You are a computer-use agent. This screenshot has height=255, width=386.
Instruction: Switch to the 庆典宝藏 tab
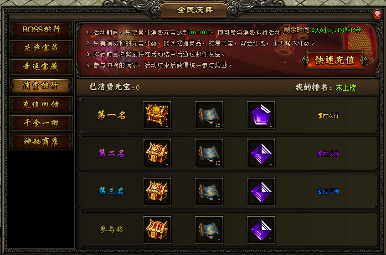pyautogui.click(x=41, y=48)
